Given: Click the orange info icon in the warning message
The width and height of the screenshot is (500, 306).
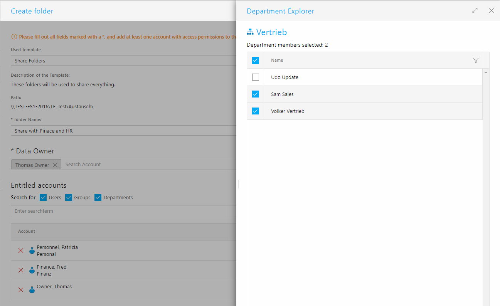Looking at the screenshot, I should 14,37.
